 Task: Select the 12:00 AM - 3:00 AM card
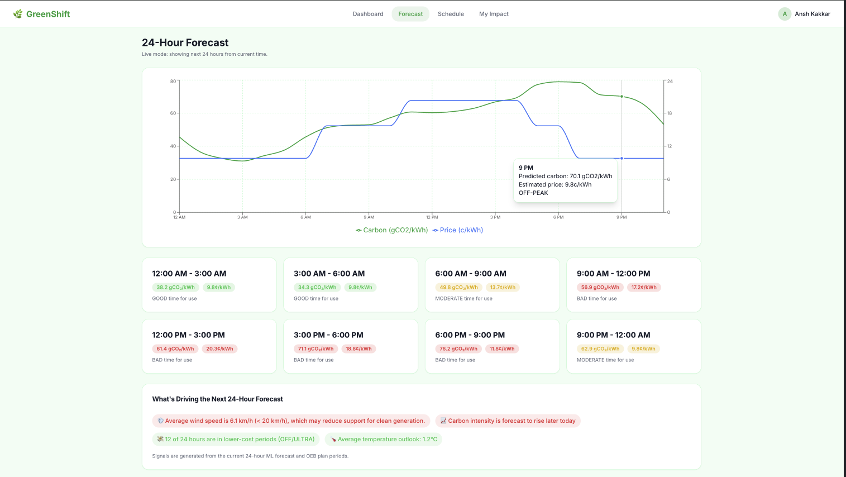209,285
